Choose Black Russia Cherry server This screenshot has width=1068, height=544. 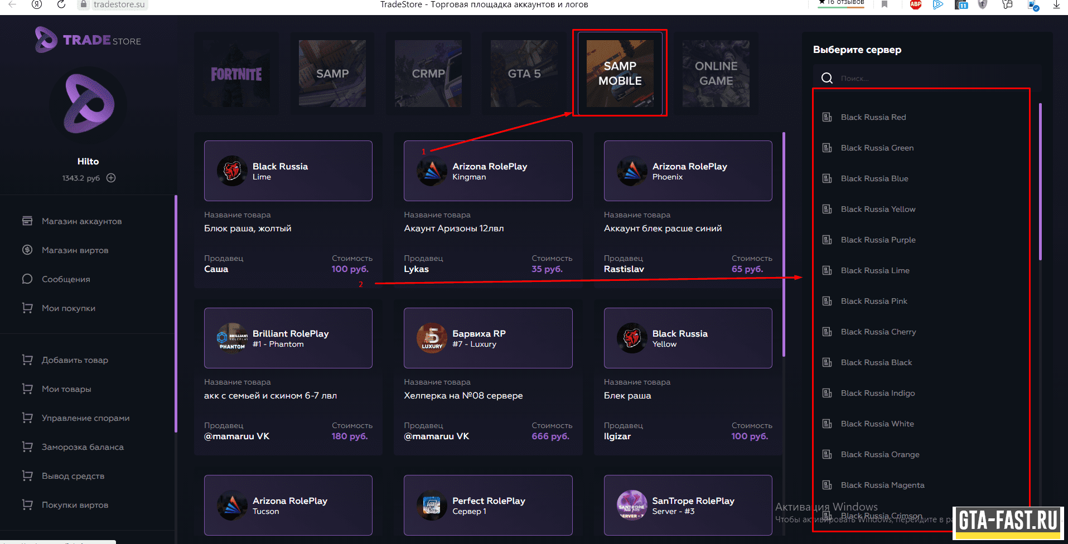(x=878, y=332)
